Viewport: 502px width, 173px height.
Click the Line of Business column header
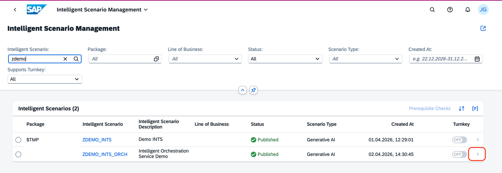212,124
